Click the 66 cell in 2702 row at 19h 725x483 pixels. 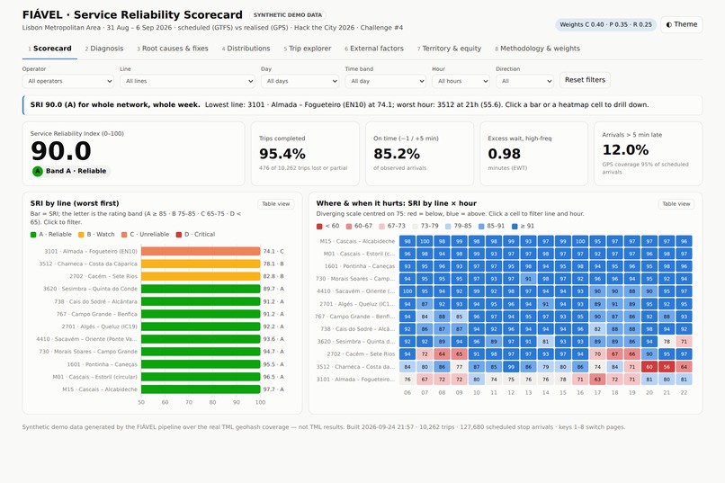point(632,354)
